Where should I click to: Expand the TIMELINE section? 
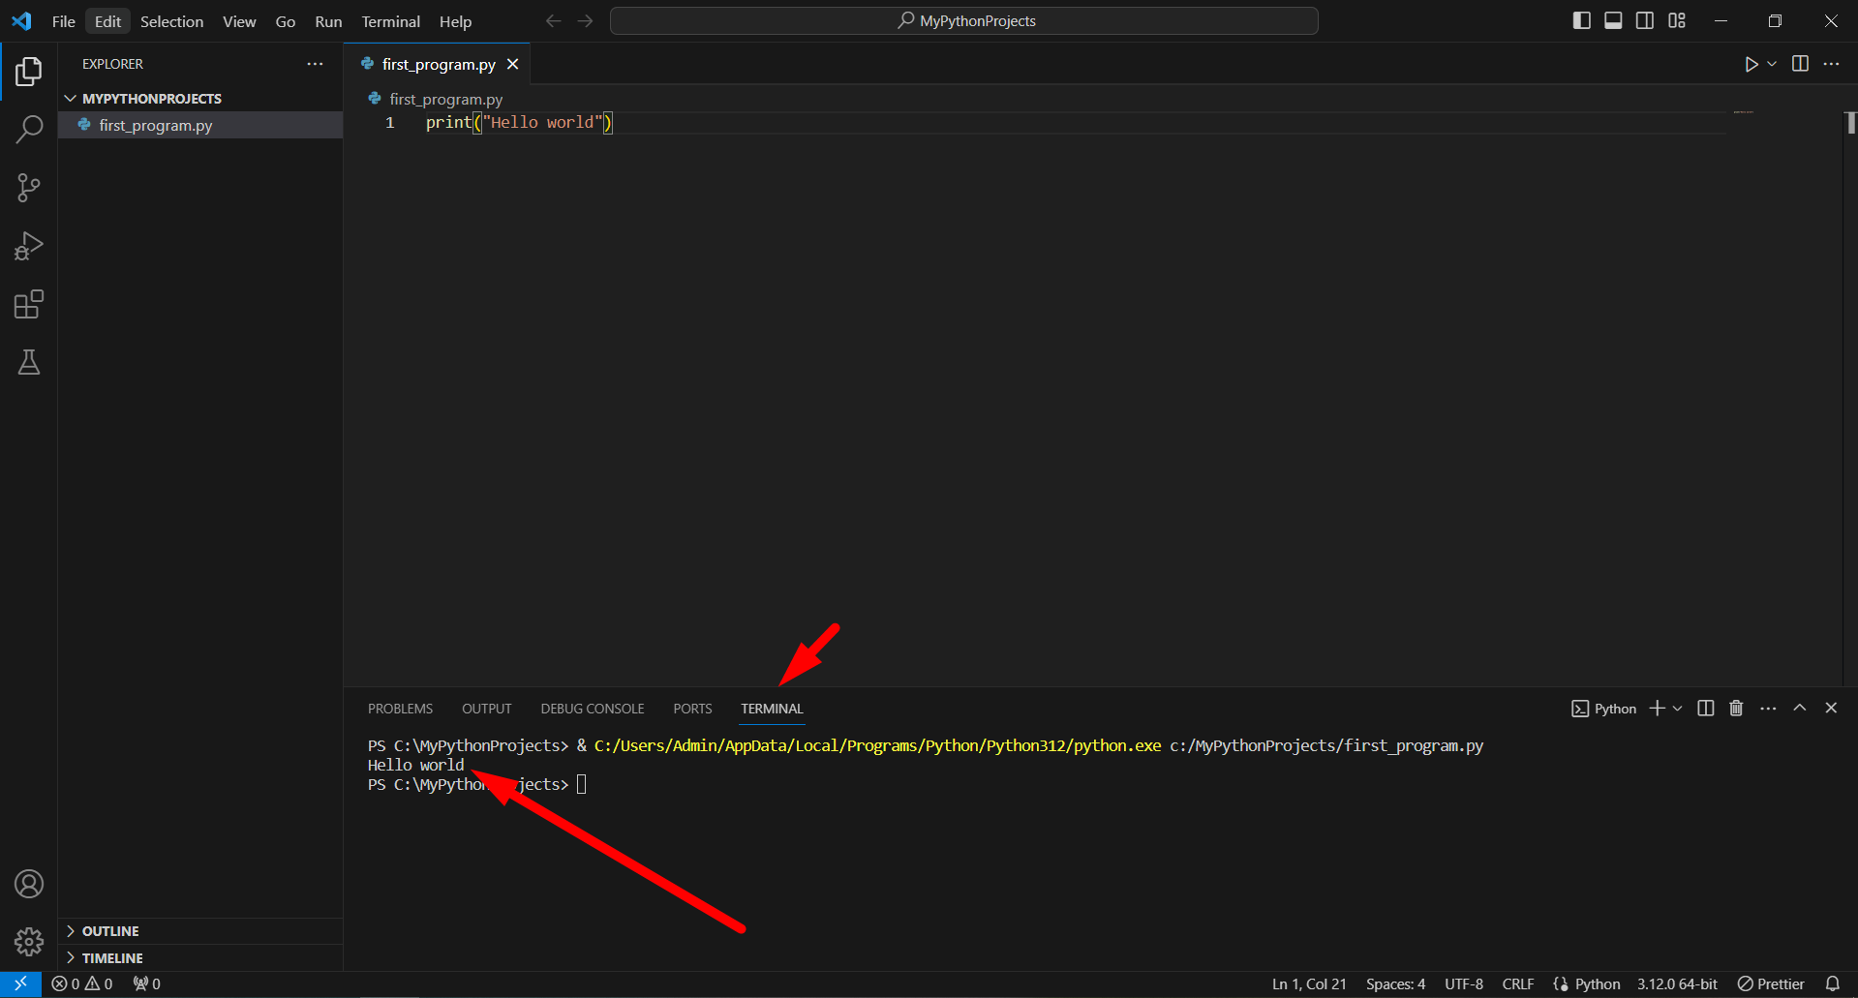pos(113,957)
